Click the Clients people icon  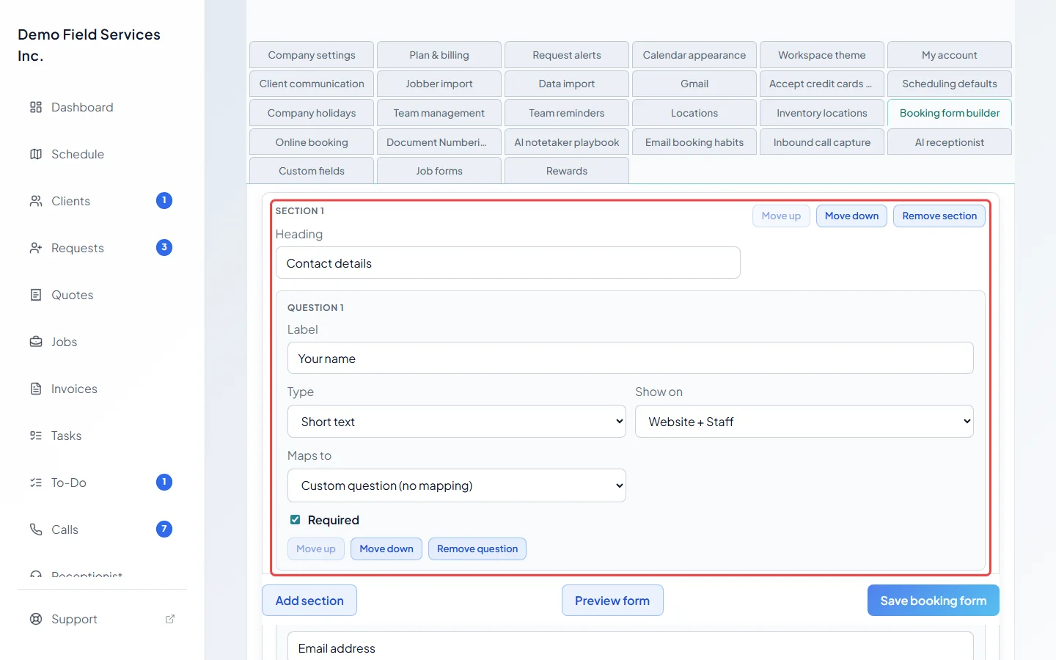[x=36, y=201]
